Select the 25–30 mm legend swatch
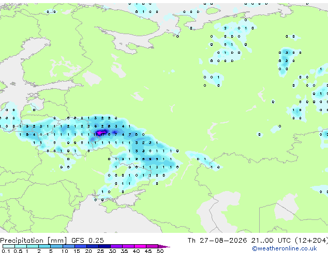The width and height of the screenshot is (328, 253). pos(105,246)
